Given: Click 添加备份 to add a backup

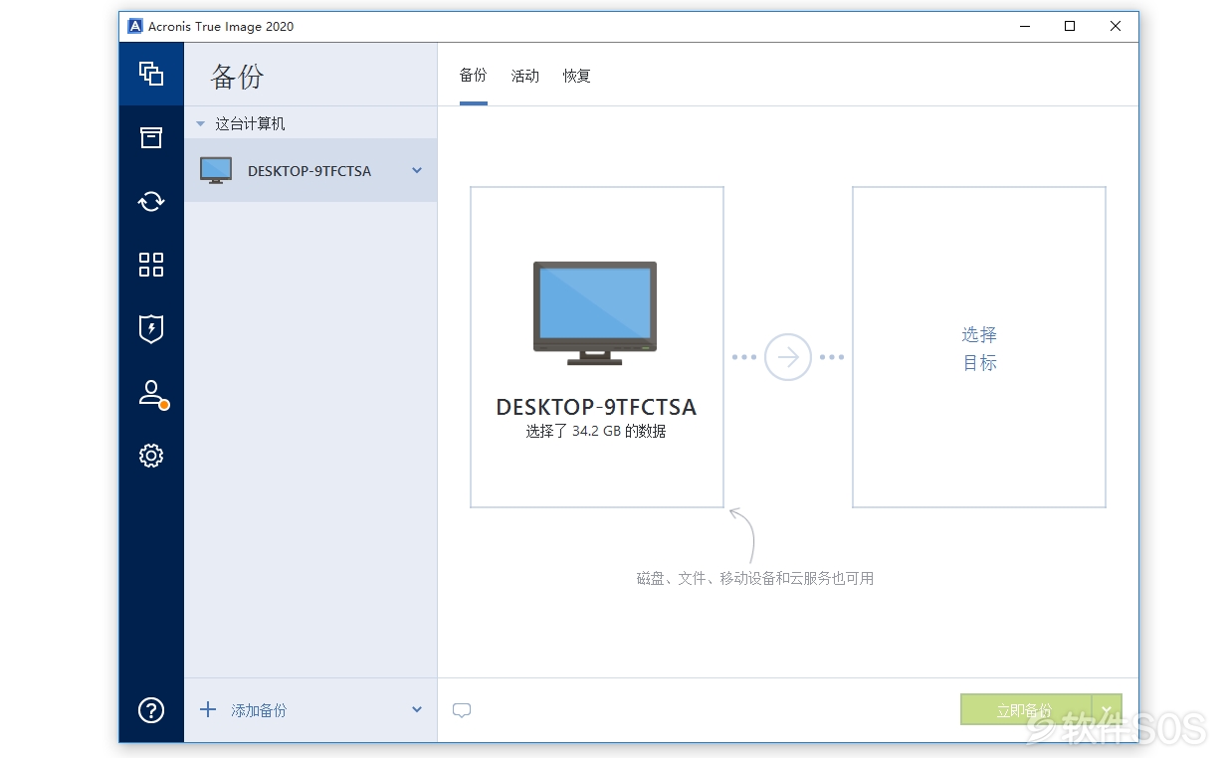Looking at the screenshot, I should [x=259, y=710].
